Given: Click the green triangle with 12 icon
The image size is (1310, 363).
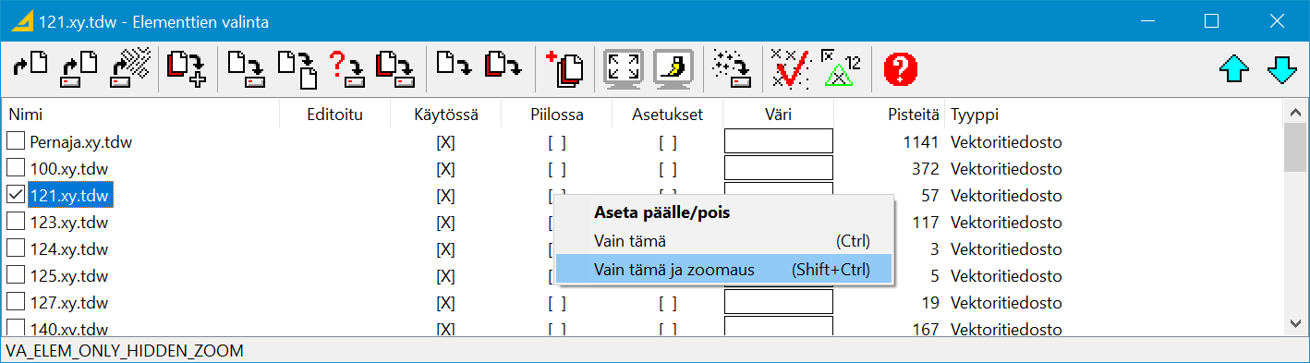Looking at the screenshot, I should (x=840, y=68).
